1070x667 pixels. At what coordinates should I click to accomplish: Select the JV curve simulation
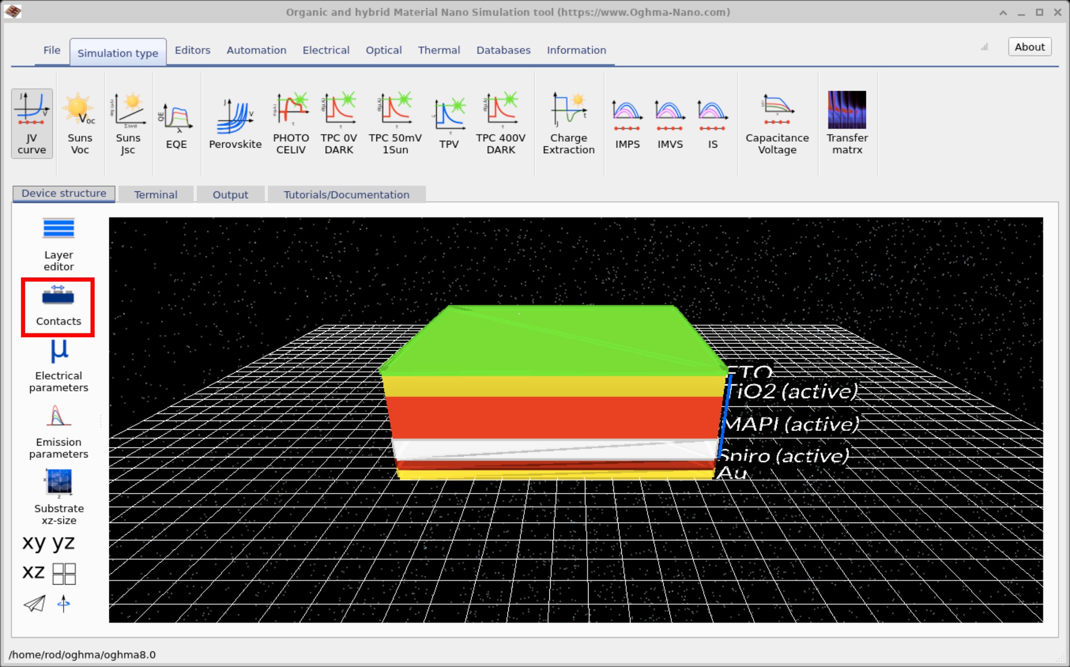click(x=31, y=123)
